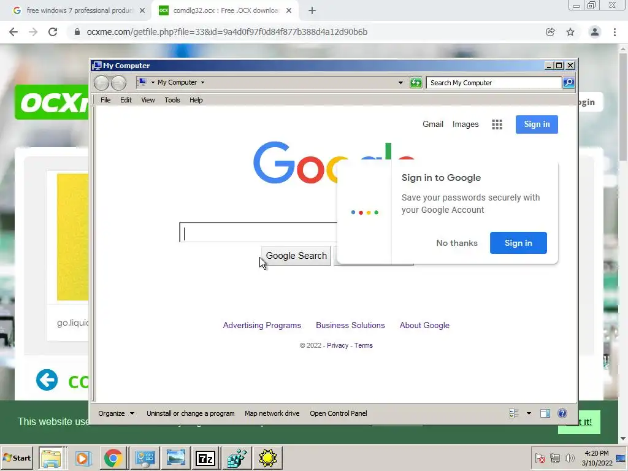
Task: Open the 7-Zip taskbar icon
Action: click(205, 458)
